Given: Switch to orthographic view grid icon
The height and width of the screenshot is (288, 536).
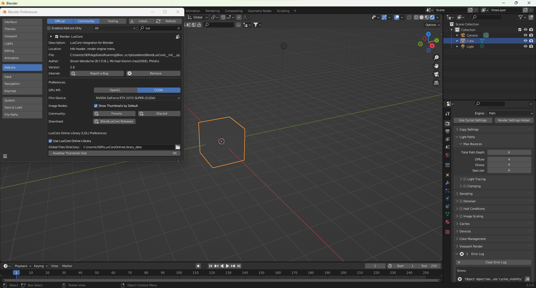Looking at the screenshot, I should point(436,83).
